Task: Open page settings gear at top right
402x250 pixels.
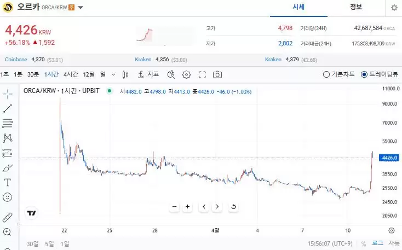Action: coord(394,8)
